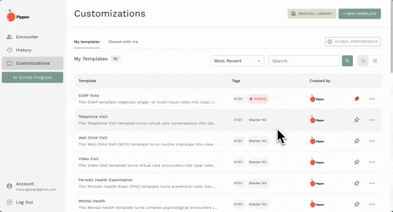Select the My templates tab

(87, 42)
